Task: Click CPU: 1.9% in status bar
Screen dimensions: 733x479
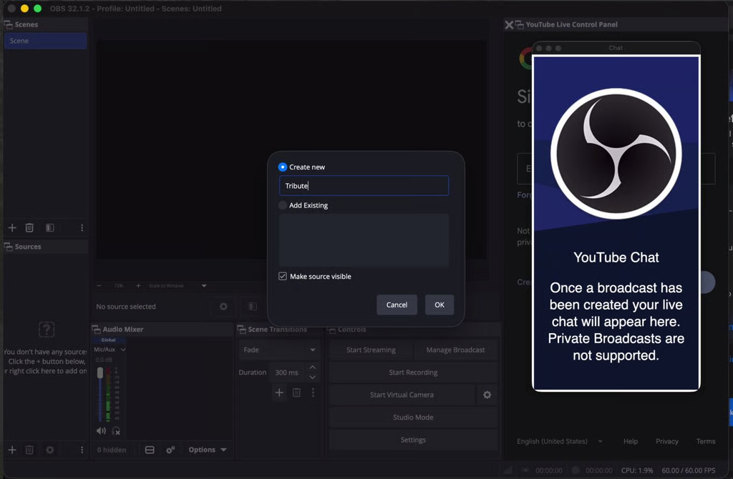Action: [x=636, y=470]
